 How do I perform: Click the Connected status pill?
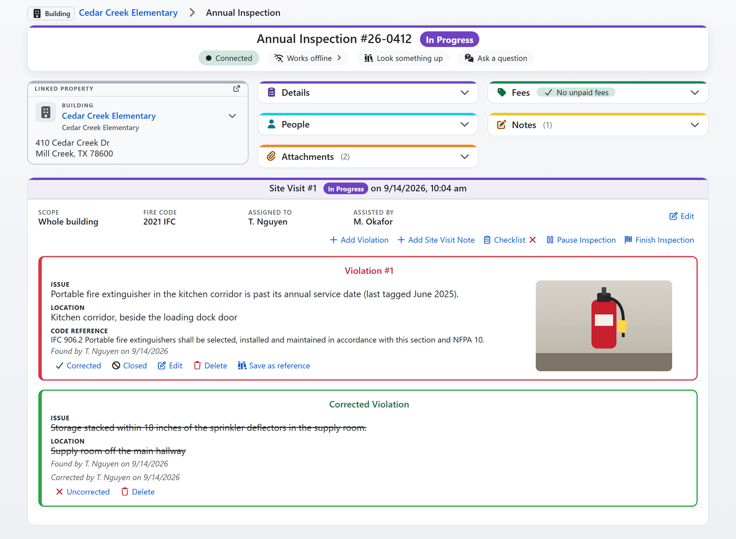pyautogui.click(x=229, y=58)
